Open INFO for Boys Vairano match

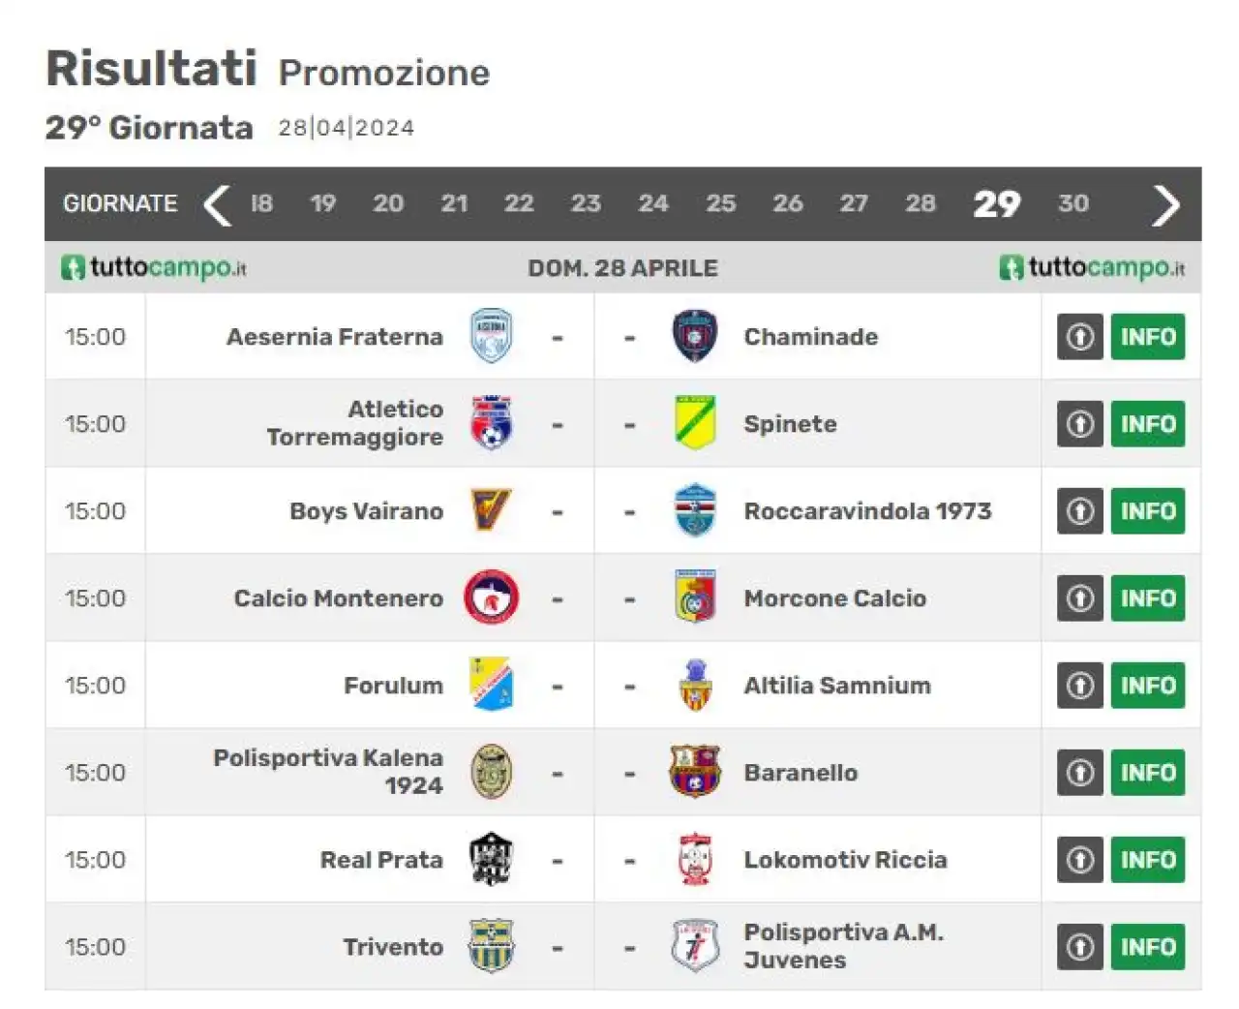(x=1148, y=511)
